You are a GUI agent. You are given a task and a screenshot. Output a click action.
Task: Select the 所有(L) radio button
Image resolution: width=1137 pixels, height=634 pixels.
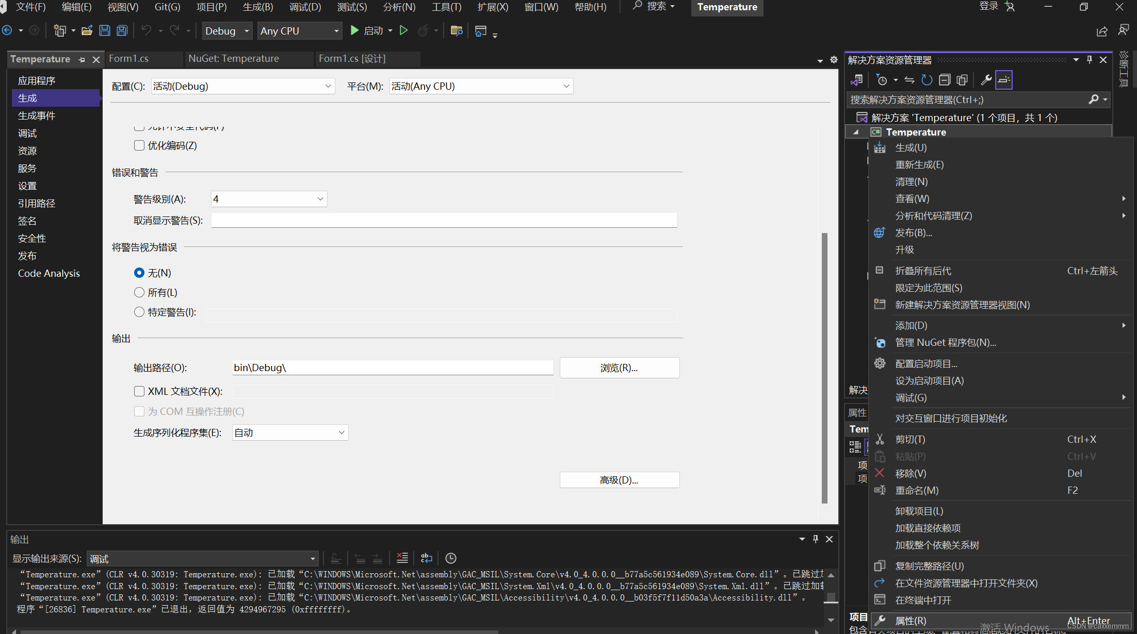139,292
